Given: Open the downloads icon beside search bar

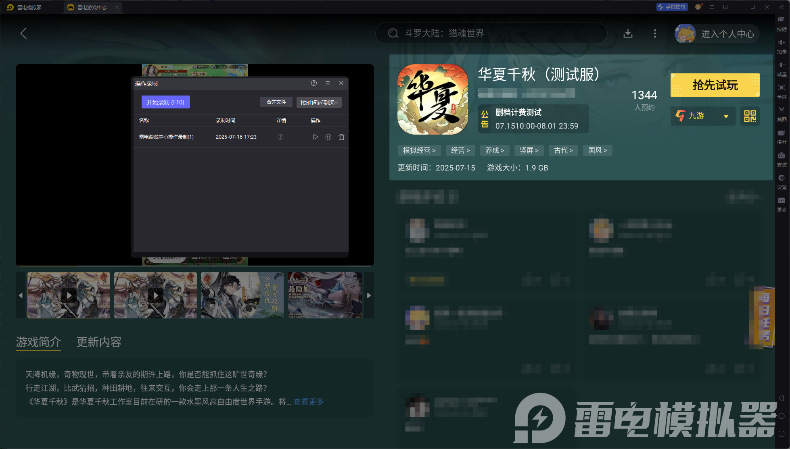Looking at the screenshot, I should coord(628,33).
